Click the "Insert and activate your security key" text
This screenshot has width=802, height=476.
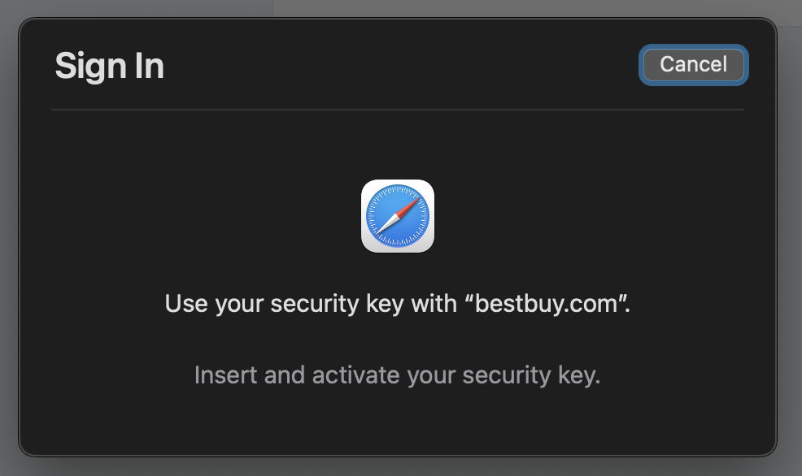point(398,374)
